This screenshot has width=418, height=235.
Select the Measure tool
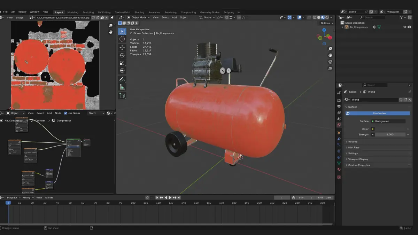(122, 87)
